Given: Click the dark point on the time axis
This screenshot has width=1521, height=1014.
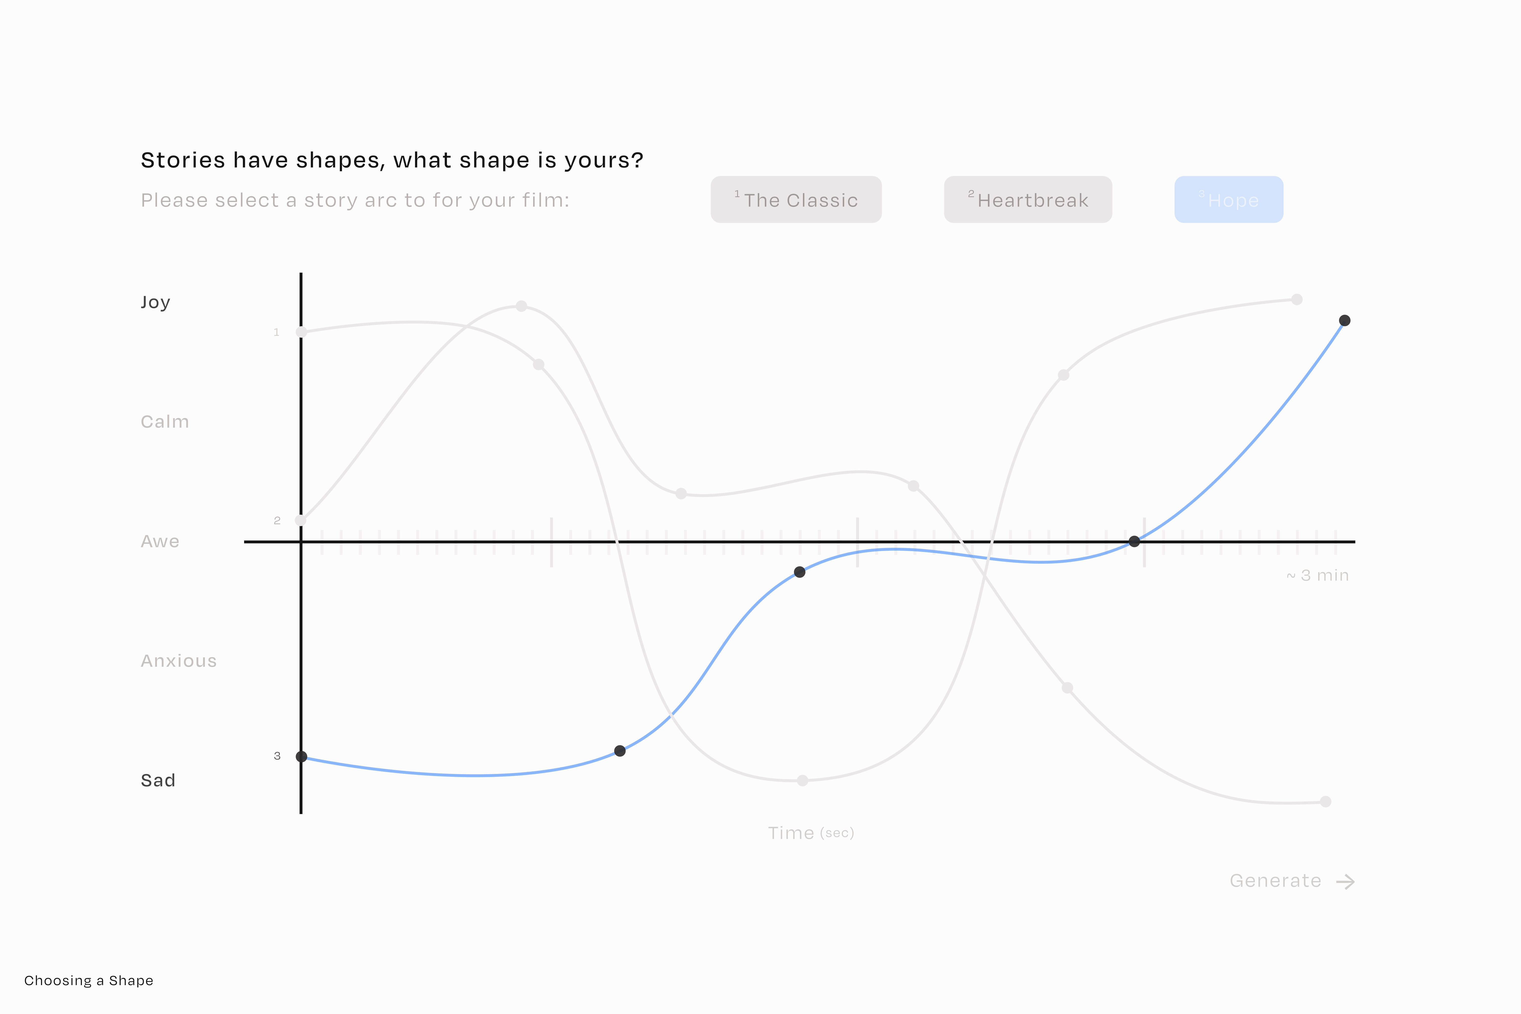Looking at the screenshot, I should tap(1134, 541).
